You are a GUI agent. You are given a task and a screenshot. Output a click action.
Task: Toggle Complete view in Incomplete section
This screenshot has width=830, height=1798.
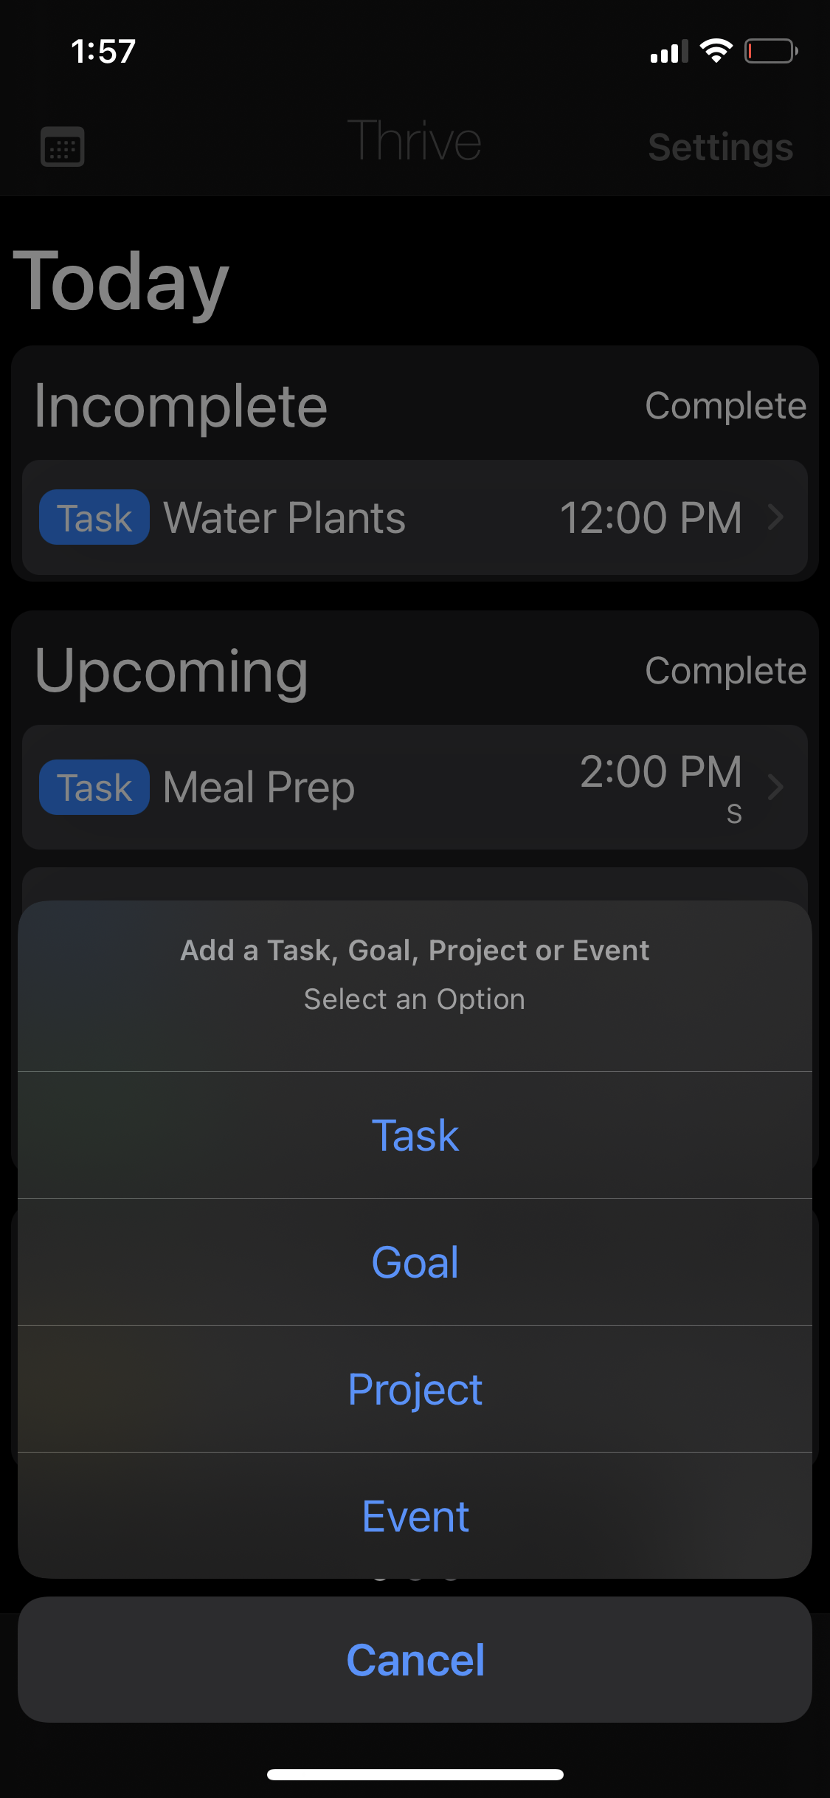pyautogui.click(x=726, y=405)
